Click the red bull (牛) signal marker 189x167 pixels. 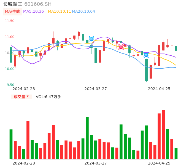(121, 47)
